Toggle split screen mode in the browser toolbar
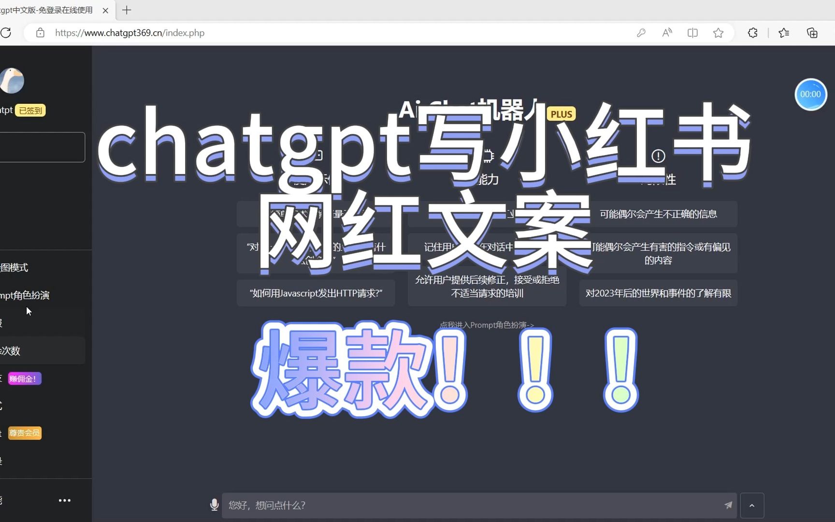The height and width of the screenshot is (522, 835). [x=692, y=33]
